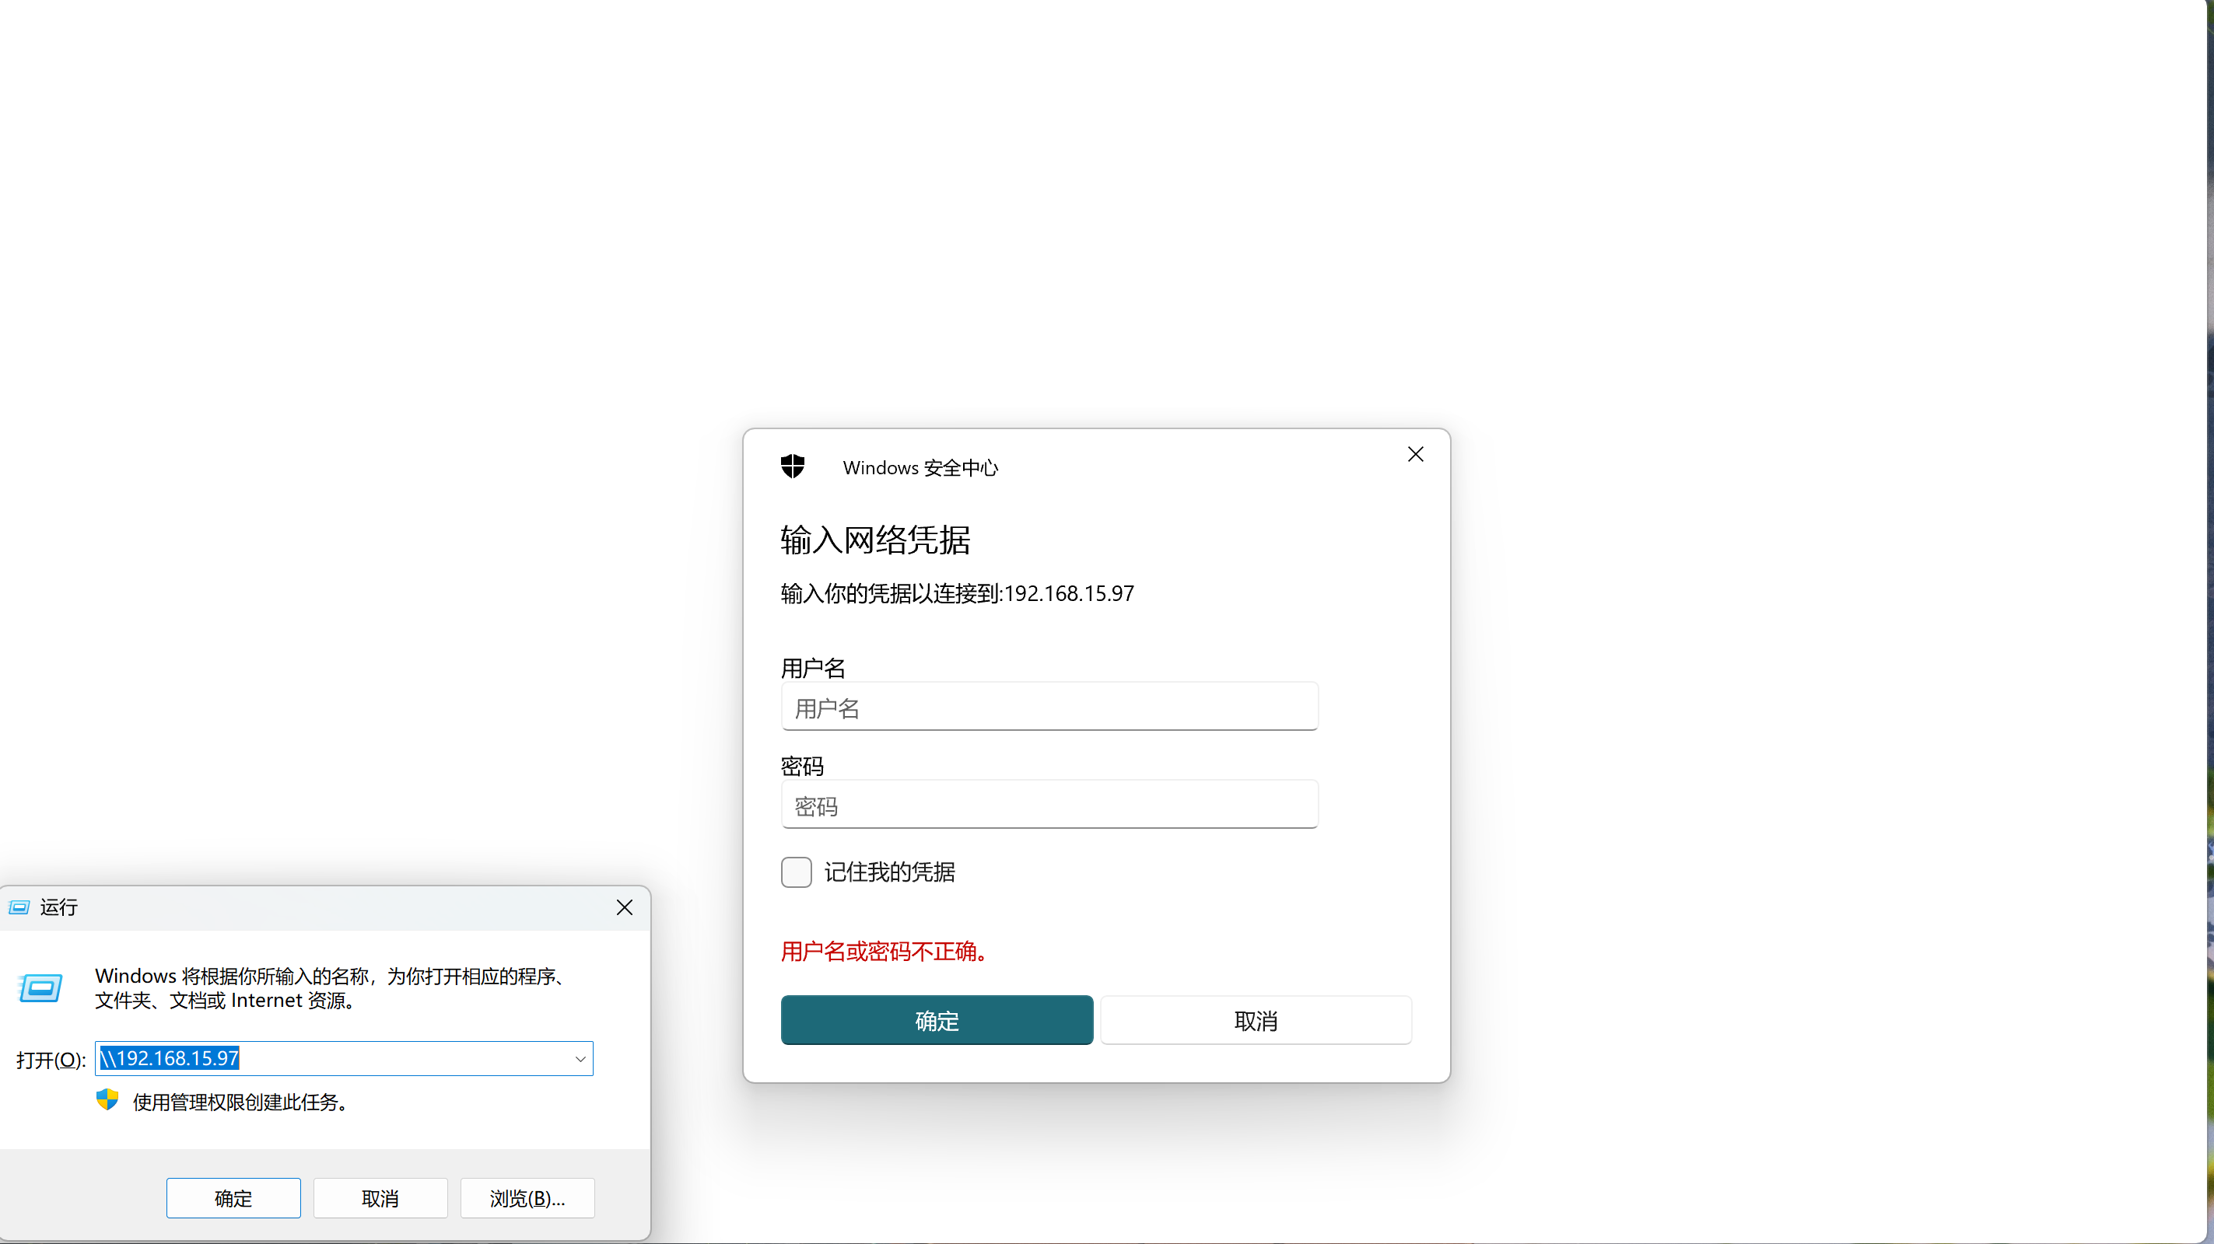Click the large Run program icon
The height and width of the screenshot is (1244, 2214).
(x=40, y=988)
